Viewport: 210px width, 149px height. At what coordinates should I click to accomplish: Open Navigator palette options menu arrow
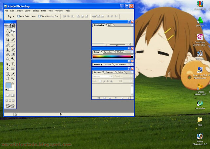point(132,25)
